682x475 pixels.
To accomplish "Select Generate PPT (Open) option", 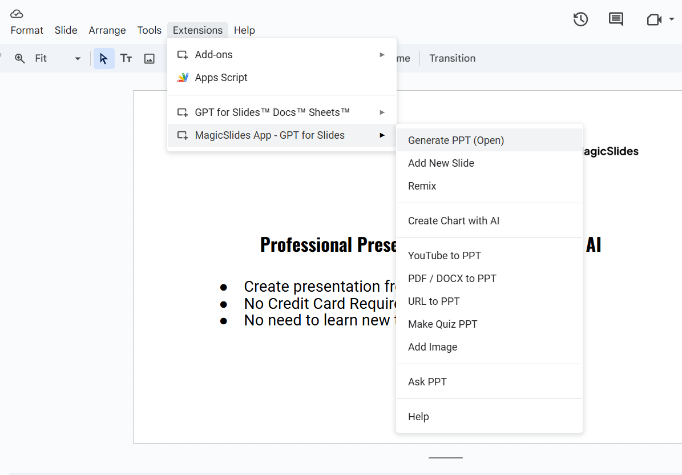I will (x=456, y=140).
